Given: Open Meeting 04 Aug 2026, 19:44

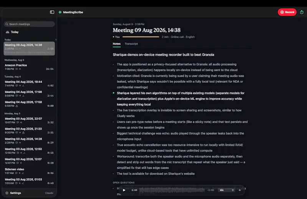Looking at the screenshot, I should (x=29, y=83).
